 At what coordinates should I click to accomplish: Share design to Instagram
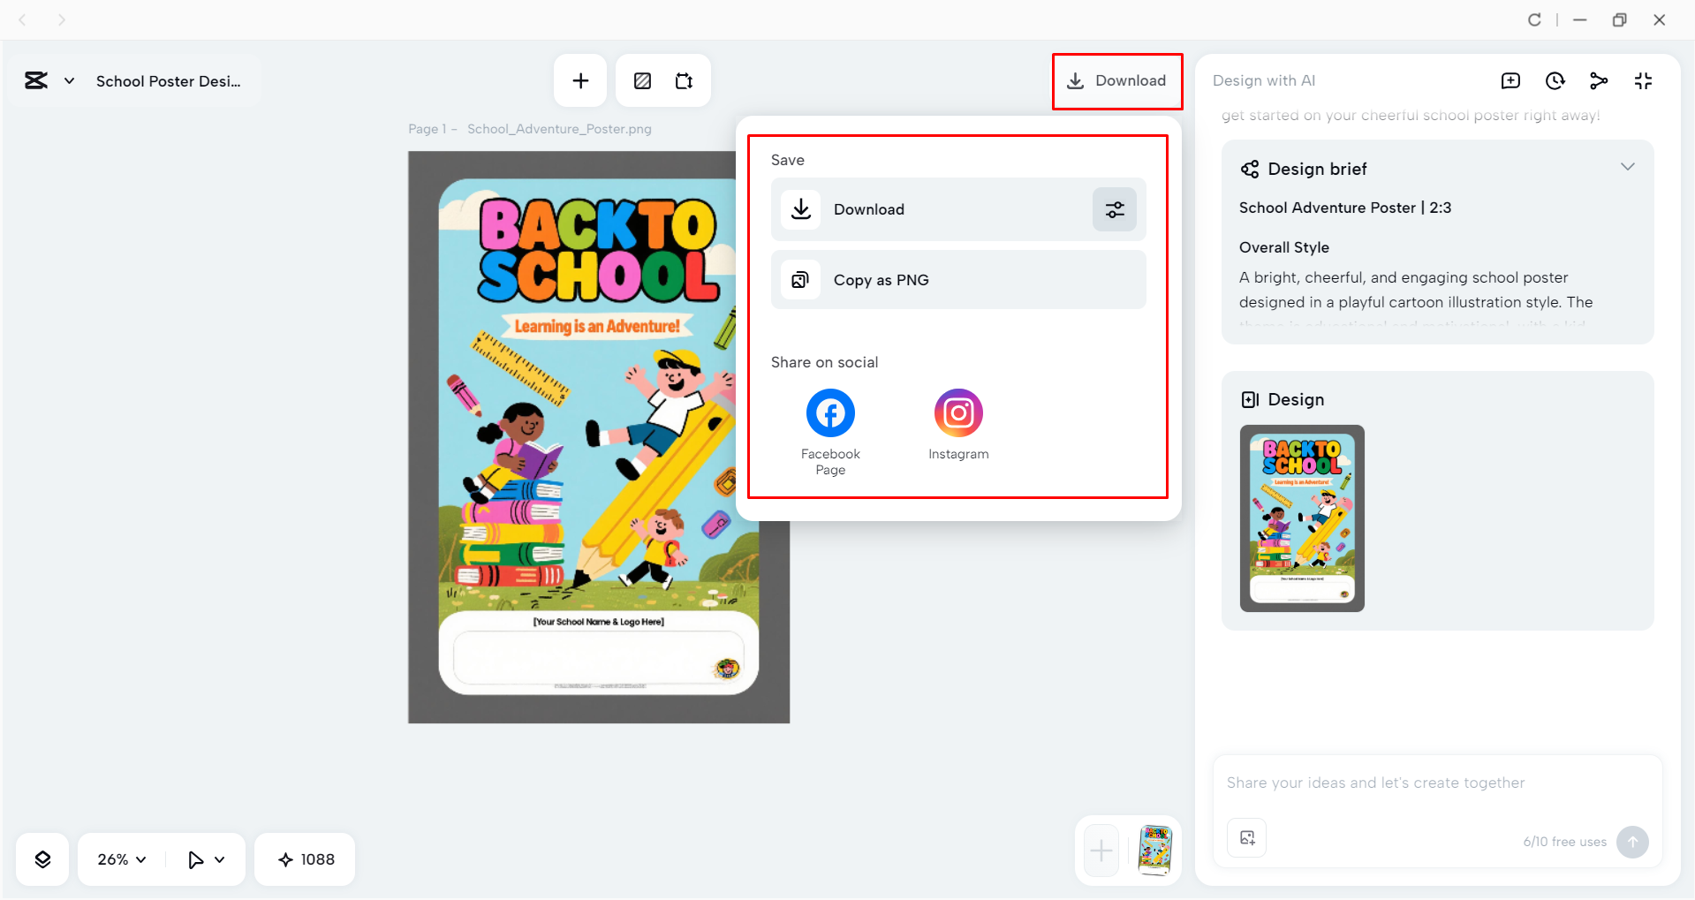tap(957, 412)
